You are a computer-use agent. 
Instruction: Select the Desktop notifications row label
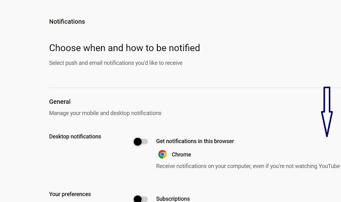point(75,136)
